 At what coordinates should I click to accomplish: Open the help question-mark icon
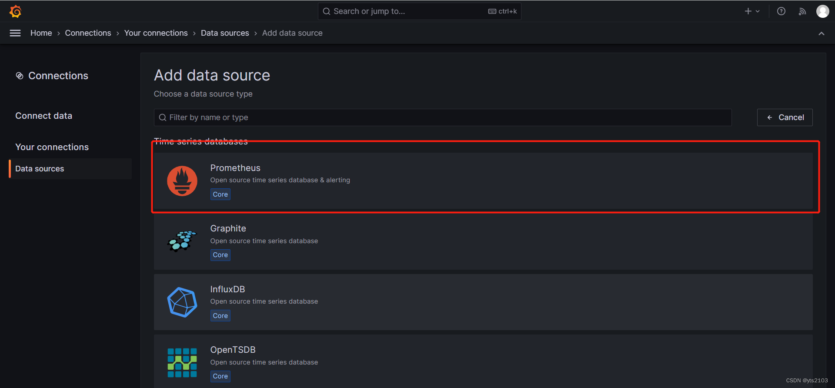point(781,11)
